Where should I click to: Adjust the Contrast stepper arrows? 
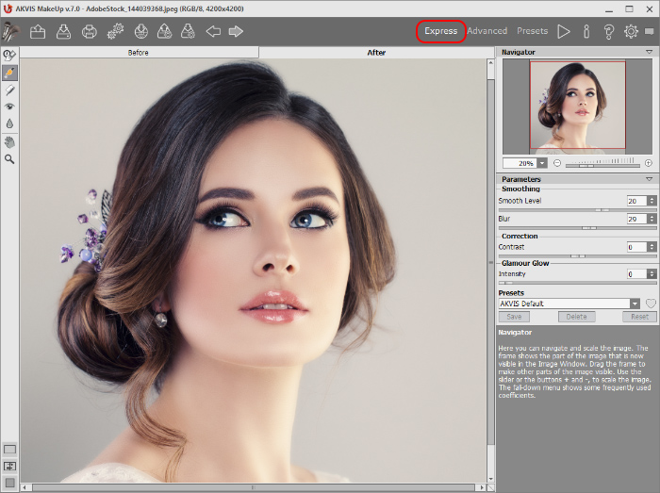[652, 247]
